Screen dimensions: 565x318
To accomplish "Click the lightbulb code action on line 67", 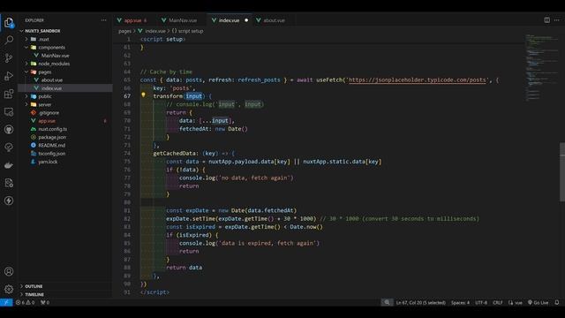I will [x=143, y=95].
